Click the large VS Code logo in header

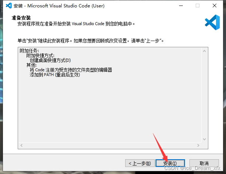pyautogui.click(x=212, y=22)
